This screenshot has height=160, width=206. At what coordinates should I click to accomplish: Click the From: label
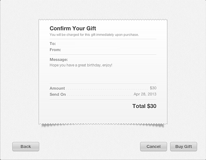pos(55,50)
